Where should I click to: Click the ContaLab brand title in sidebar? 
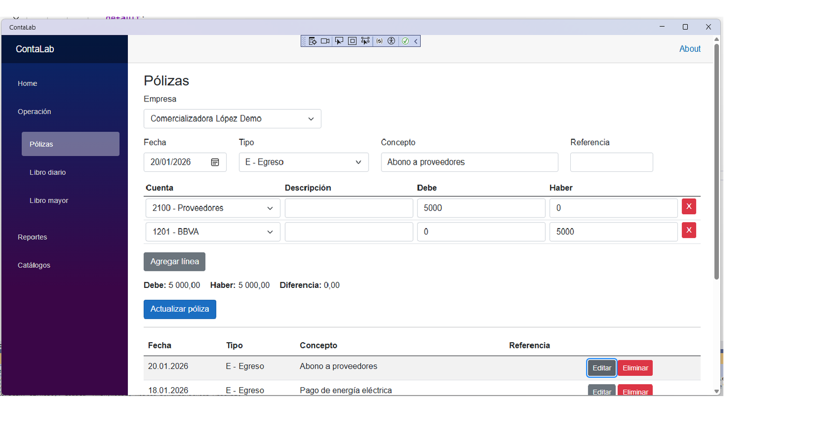[35, 49]
